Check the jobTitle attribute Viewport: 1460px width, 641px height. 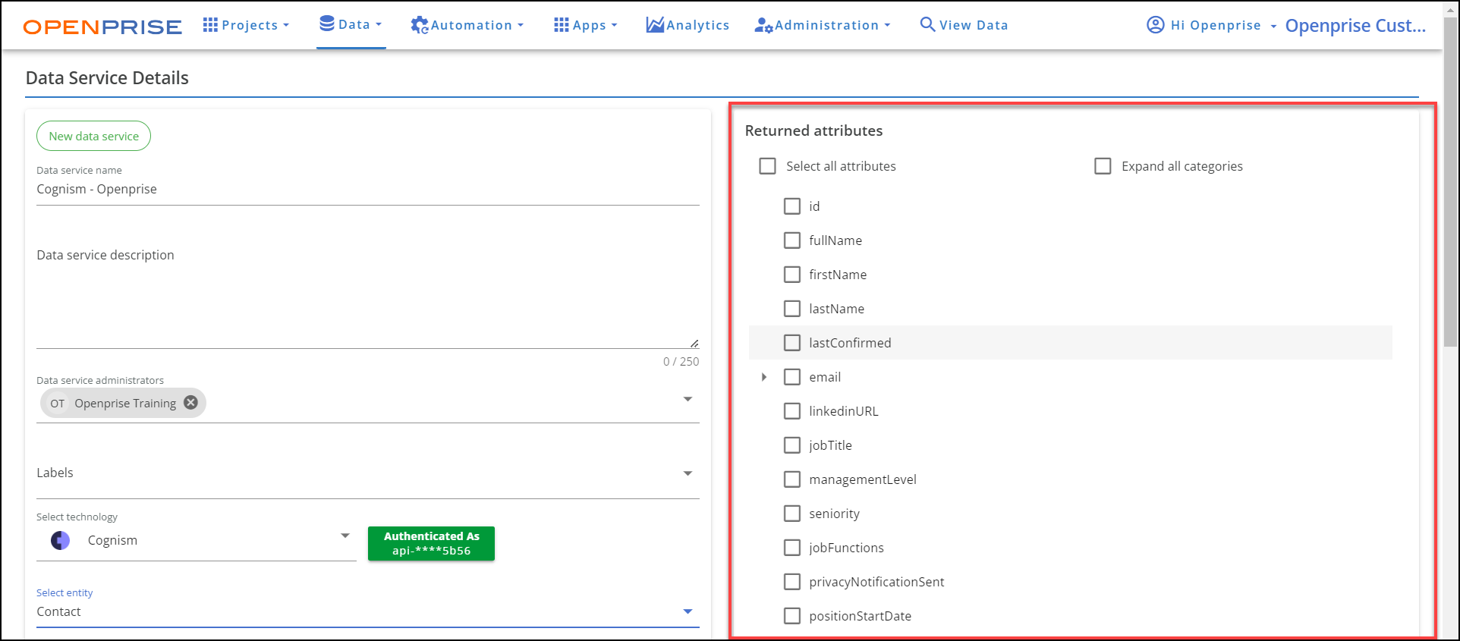coord(792,445)
